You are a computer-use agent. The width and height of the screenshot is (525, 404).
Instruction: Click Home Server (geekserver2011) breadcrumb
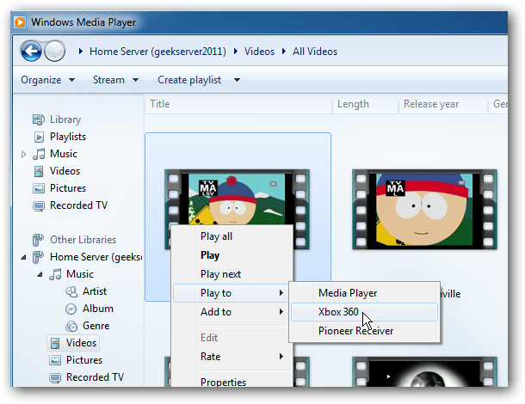(x=157, y=52)
